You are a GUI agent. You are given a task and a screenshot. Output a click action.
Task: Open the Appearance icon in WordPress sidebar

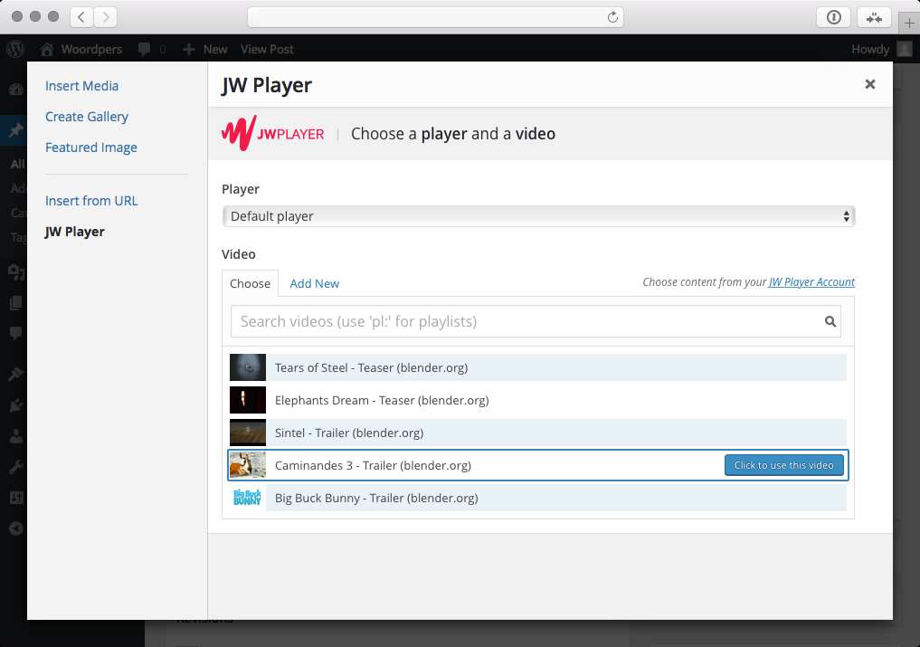point(16,374)
